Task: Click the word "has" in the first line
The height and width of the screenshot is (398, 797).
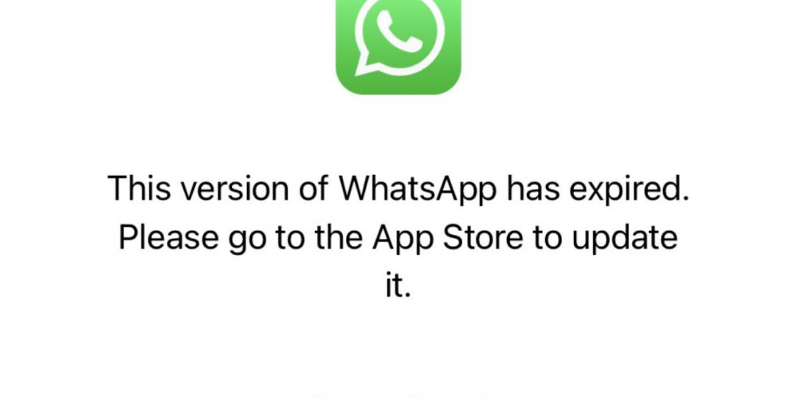Action: [x=532, y=188]
